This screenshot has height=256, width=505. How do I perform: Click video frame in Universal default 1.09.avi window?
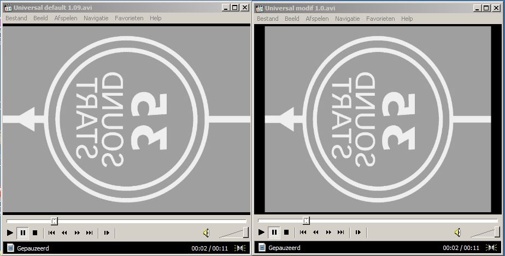(x=127, y=119)
